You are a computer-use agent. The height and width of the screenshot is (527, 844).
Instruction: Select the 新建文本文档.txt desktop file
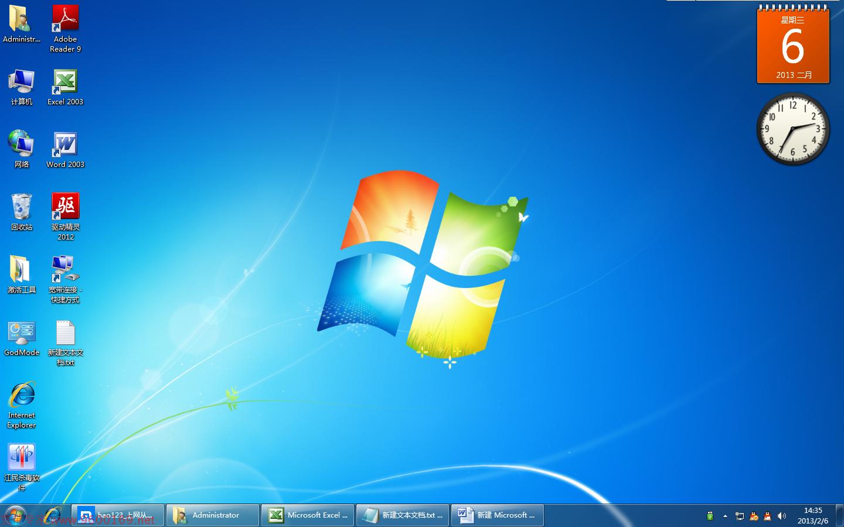click(65, 343)
